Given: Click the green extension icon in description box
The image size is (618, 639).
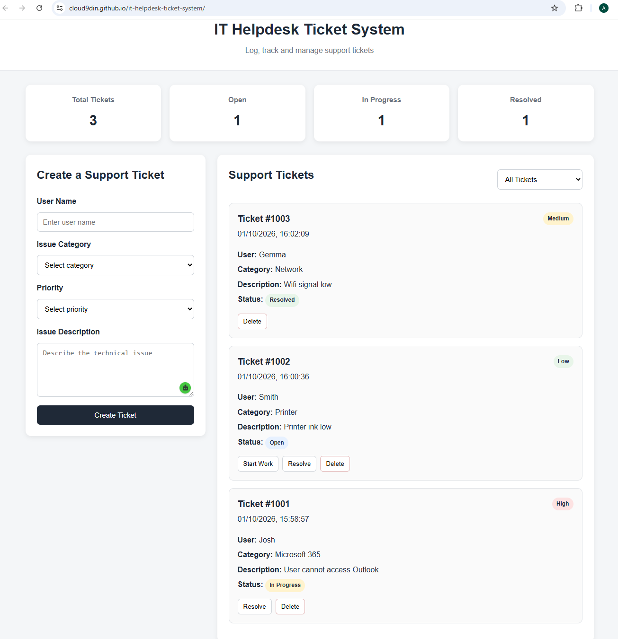Looking at the screenshot, I should click(185, 388).
